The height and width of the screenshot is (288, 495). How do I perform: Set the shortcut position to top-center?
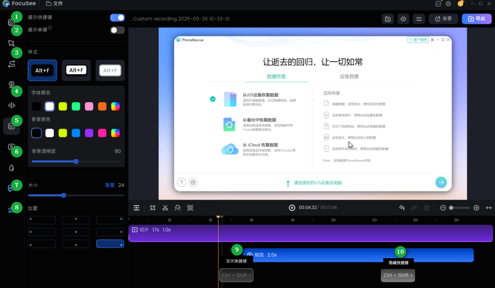76,220
